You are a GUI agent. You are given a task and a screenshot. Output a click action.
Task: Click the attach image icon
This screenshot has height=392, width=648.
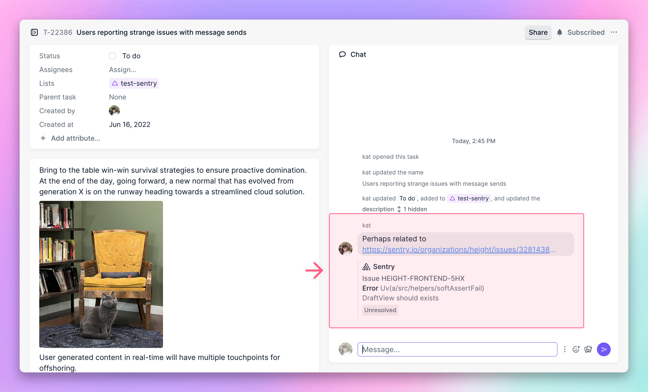tap(588, 349)
